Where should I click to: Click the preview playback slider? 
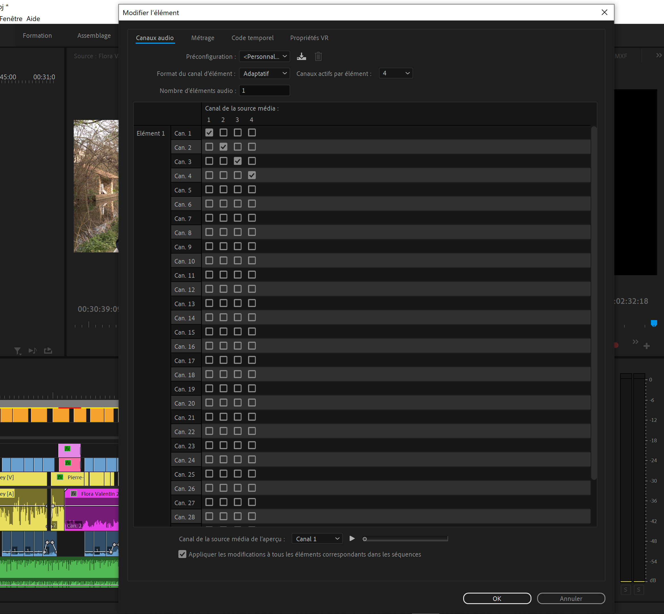tap(406, 539)
